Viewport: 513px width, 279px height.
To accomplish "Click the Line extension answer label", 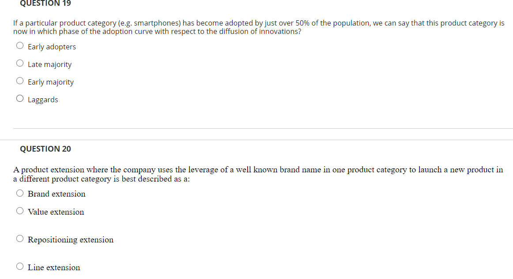I will [53, 267].
